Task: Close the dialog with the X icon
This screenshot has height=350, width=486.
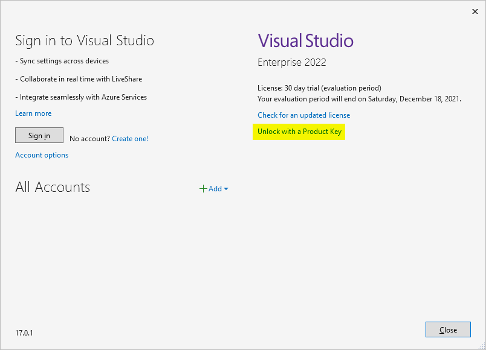Action: tap(475, 11)
